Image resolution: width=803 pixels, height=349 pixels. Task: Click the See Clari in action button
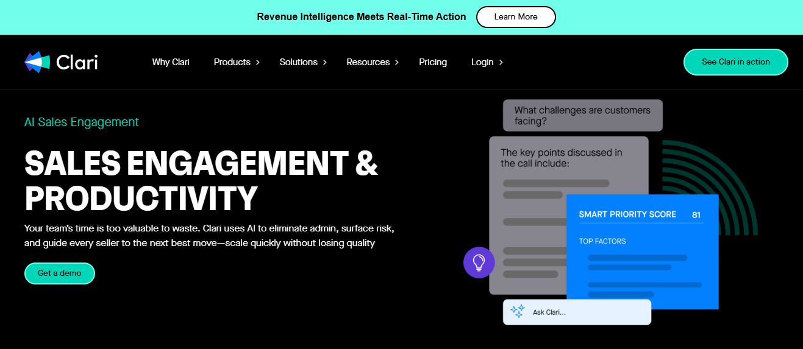pyautogui.click(x=736, y=62)
